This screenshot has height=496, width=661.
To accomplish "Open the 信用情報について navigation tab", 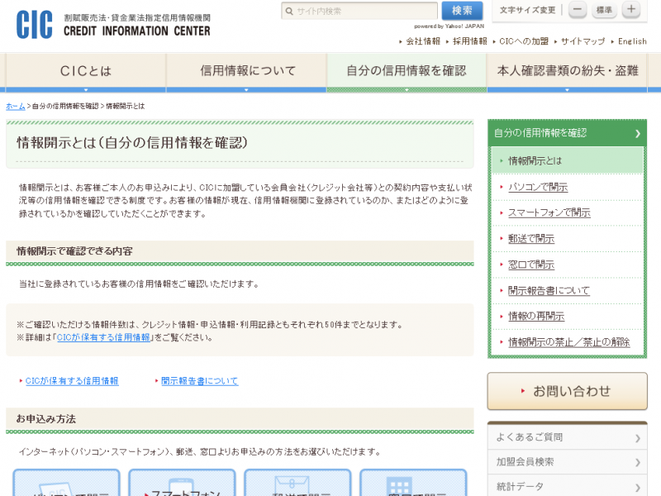I will point(247,71).
